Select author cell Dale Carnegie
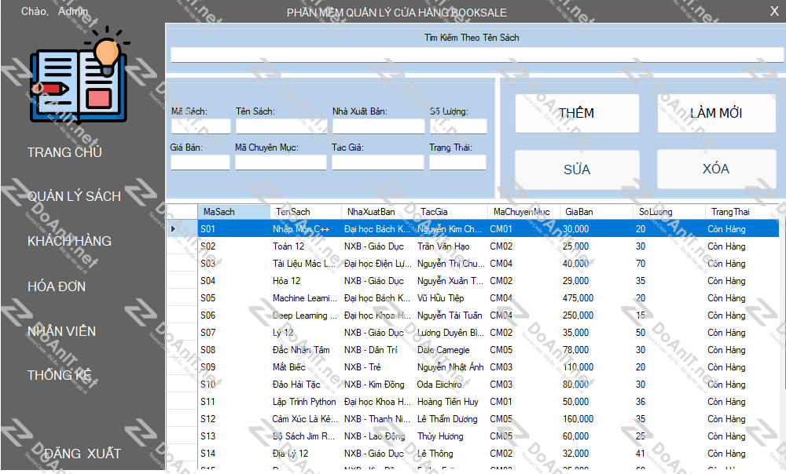 450,350
